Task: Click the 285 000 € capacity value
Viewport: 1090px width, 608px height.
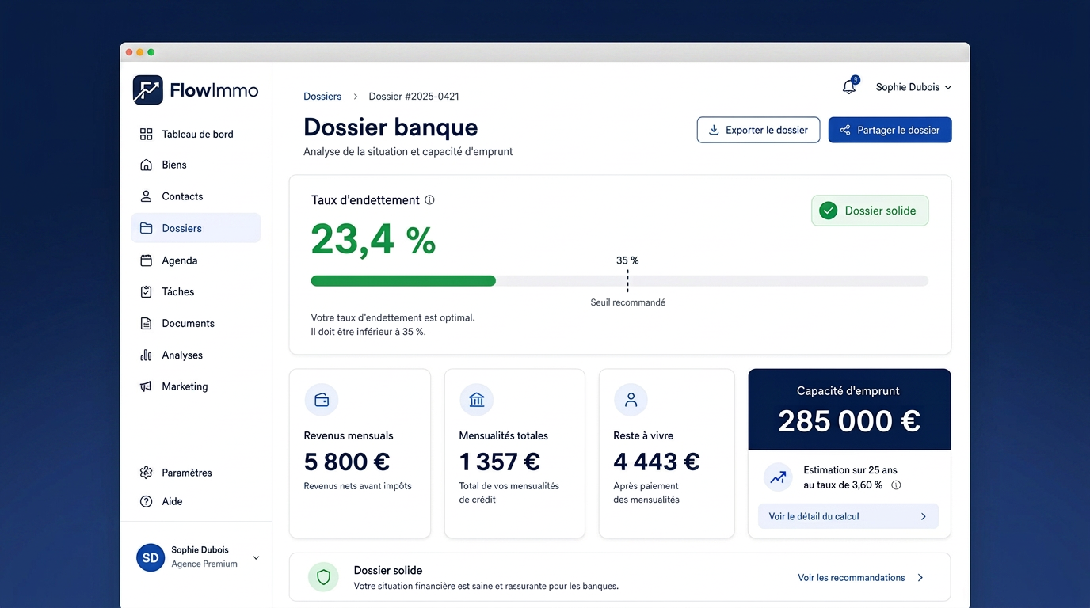Action: pyautogui.click(x=849, y=421)
